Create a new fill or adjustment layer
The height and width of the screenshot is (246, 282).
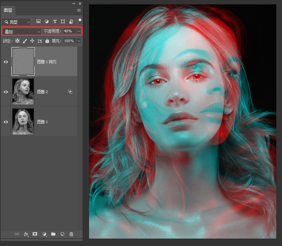(44, 234)
